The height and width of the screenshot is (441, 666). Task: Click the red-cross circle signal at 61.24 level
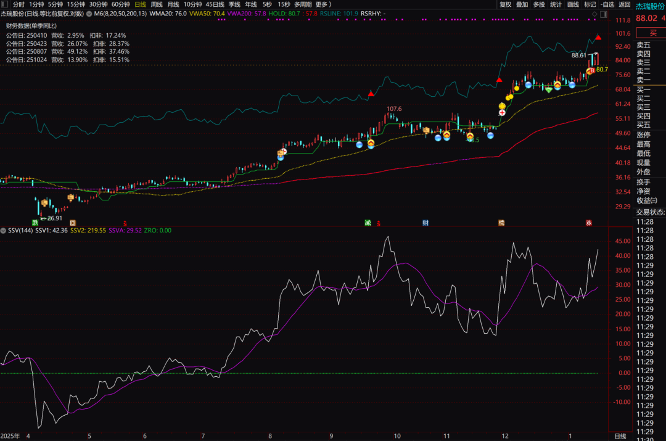[502, 113]
